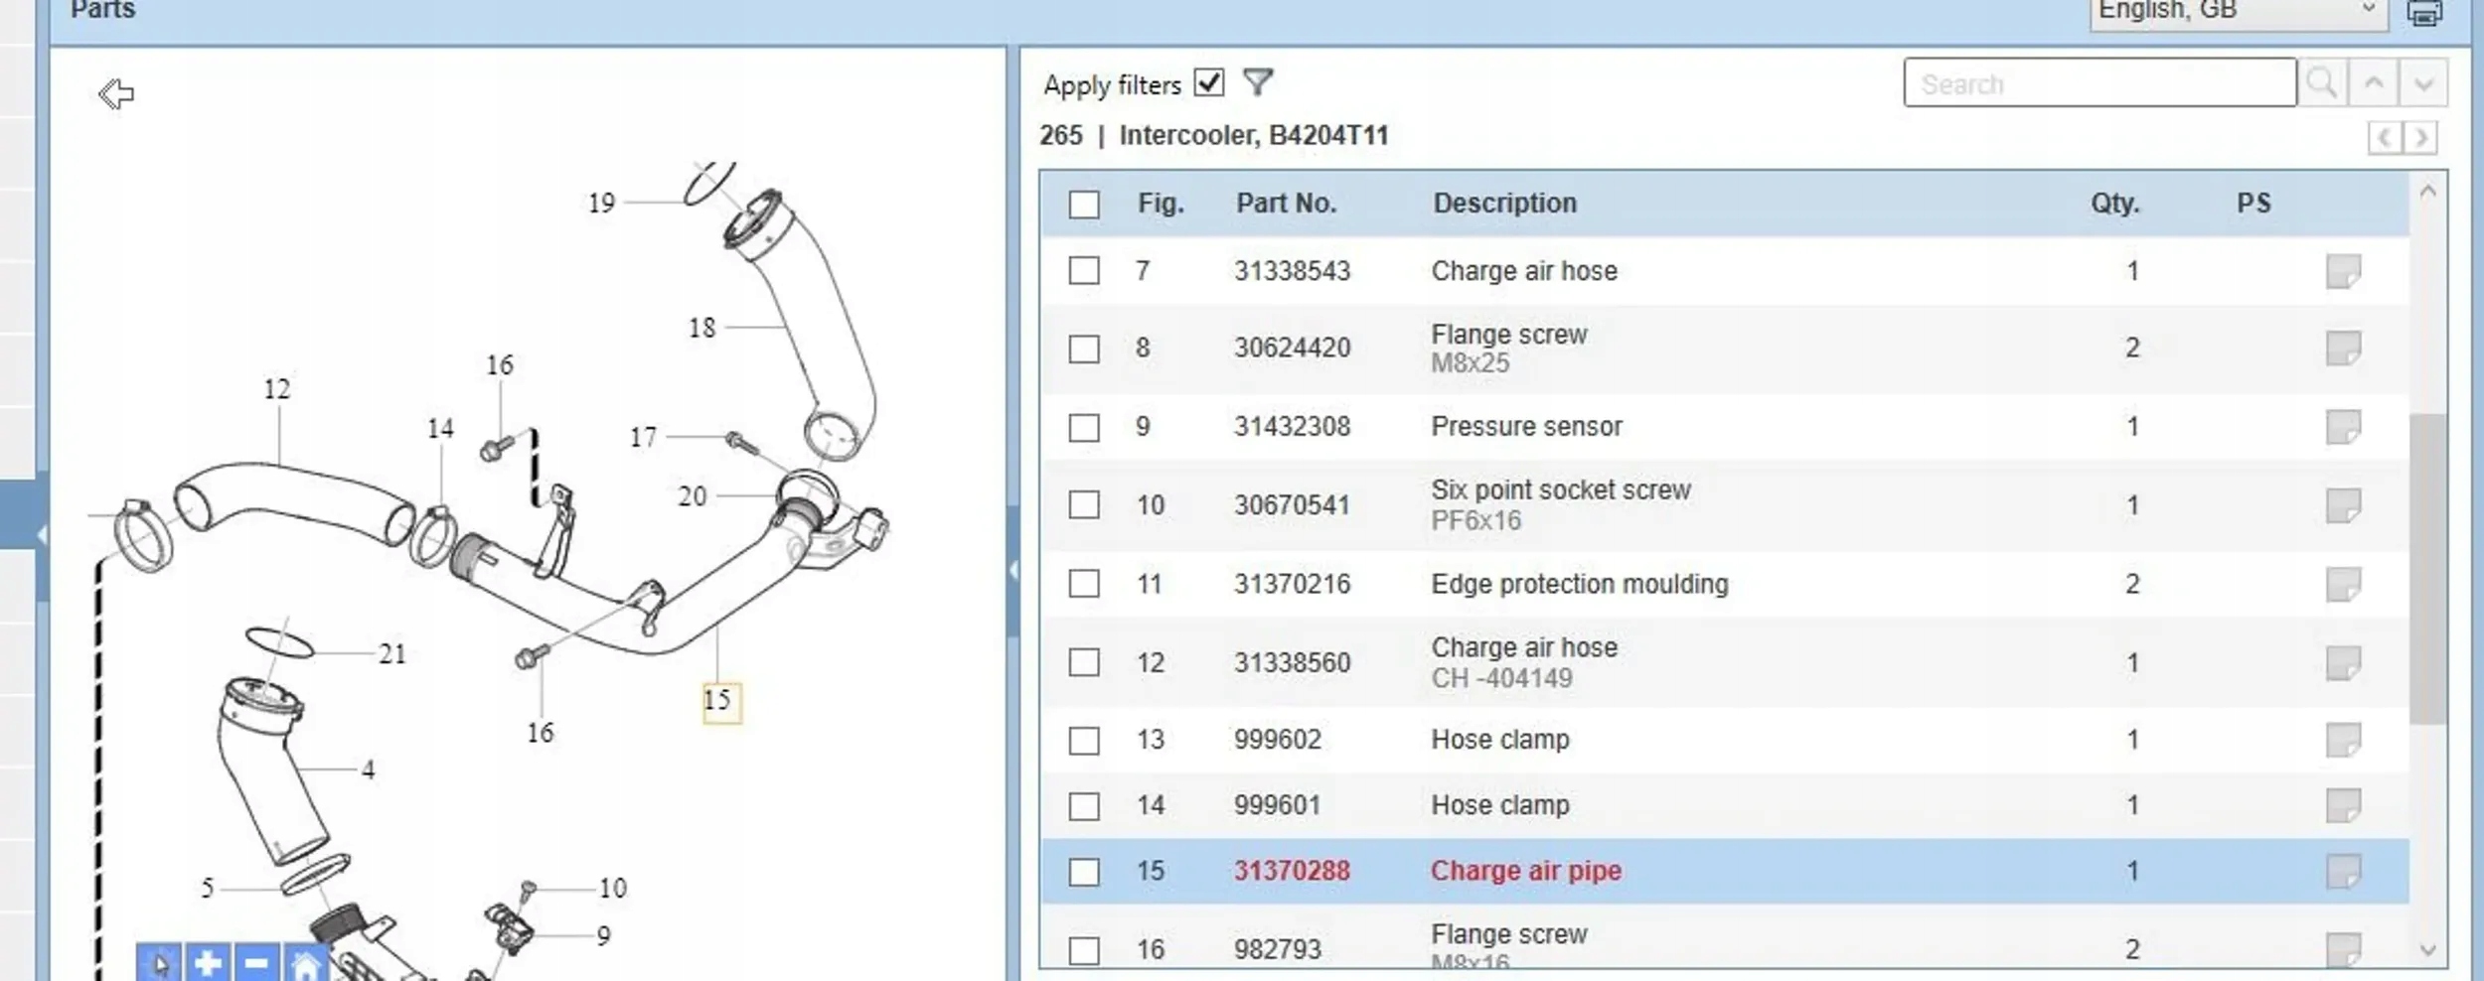Open note icon for Pressure sensor row
Image resolution: width=2484 pixels, height=981 pixels.
[2344, 427]
